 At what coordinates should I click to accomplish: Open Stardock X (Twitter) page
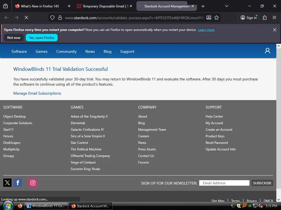tap(7, 183)
